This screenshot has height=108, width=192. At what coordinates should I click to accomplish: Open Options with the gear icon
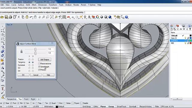click(118, 17)
